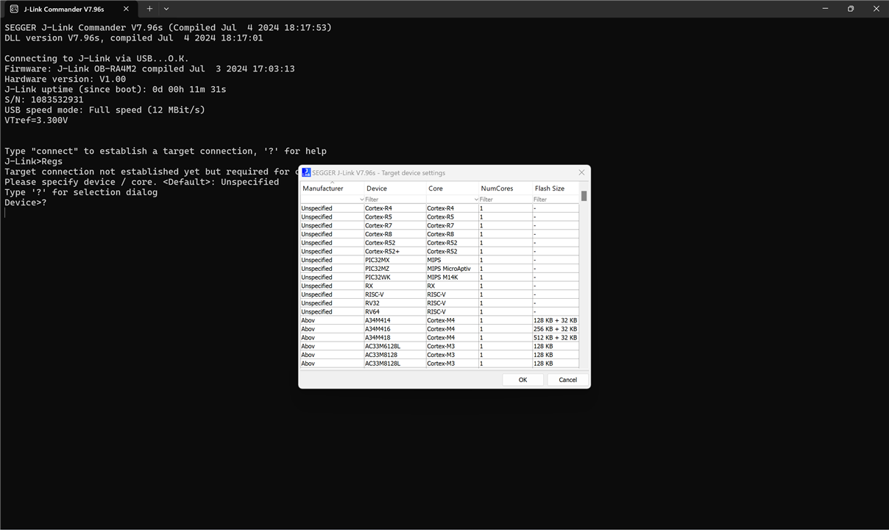Click the terminal icon on J-Link Commander tab

[x=14, y=9]
